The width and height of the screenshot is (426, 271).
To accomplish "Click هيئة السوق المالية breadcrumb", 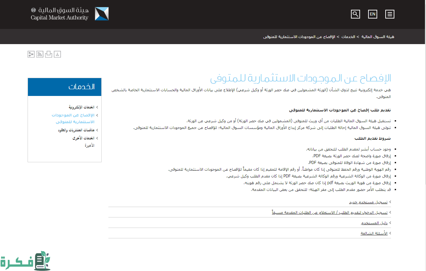I will [378, 36].
